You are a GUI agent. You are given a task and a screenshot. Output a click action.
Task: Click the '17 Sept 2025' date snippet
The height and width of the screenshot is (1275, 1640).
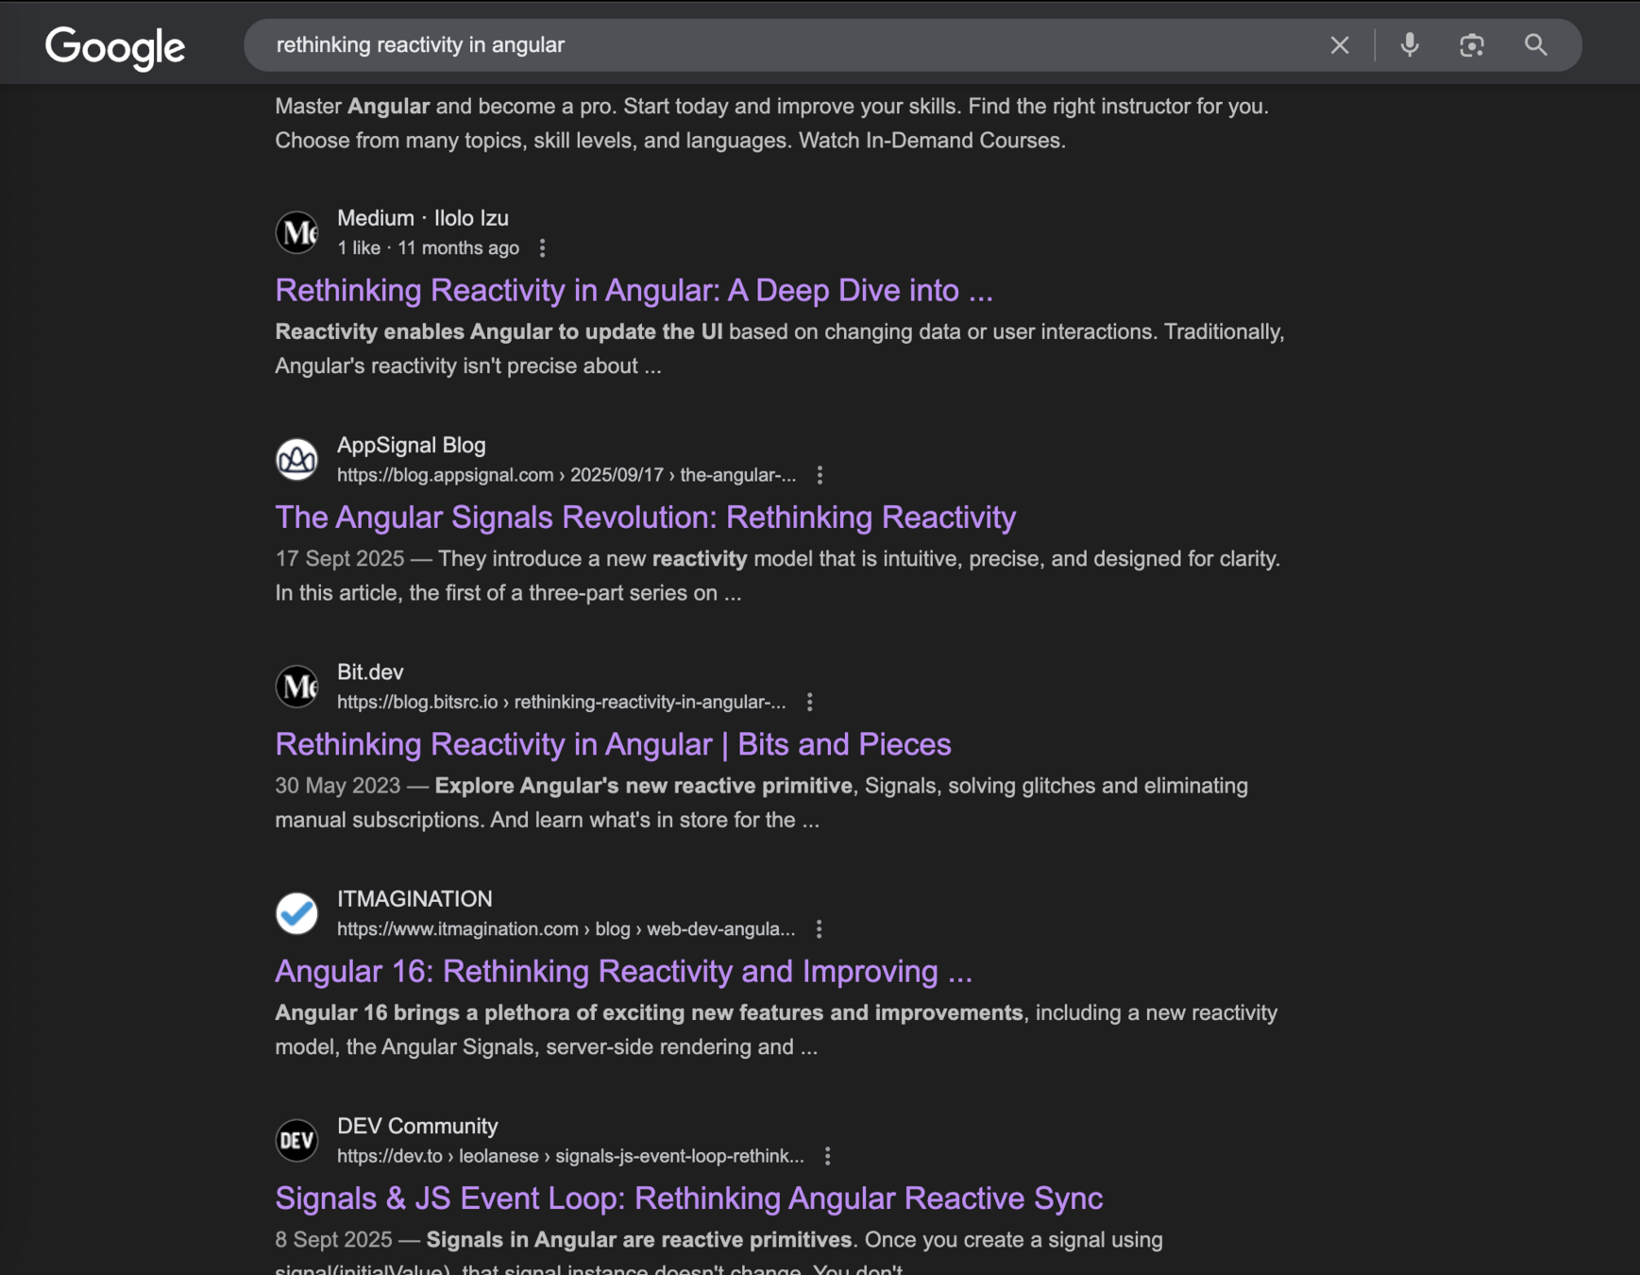[x=339, y=559]
